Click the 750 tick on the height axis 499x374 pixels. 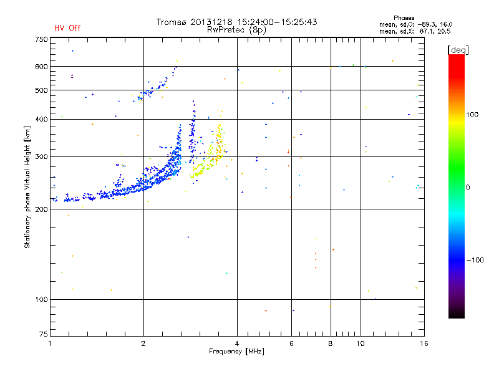coord(41,39)
